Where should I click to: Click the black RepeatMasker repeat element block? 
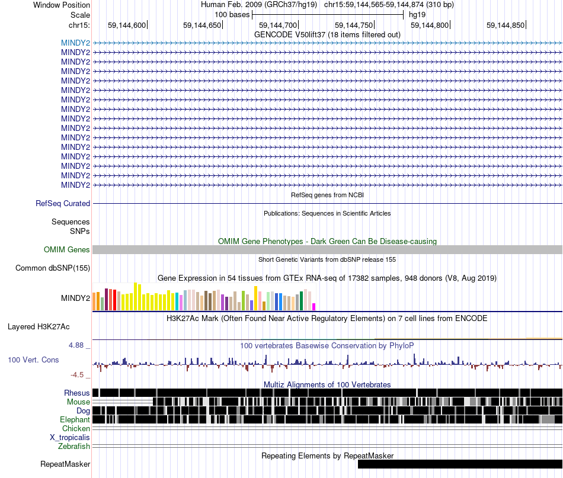tap(460, 464)
